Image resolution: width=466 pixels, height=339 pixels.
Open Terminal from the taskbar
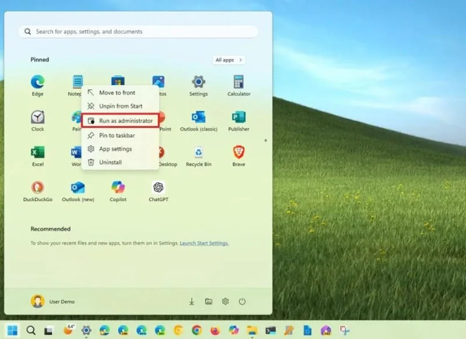[x=270, y=330]
